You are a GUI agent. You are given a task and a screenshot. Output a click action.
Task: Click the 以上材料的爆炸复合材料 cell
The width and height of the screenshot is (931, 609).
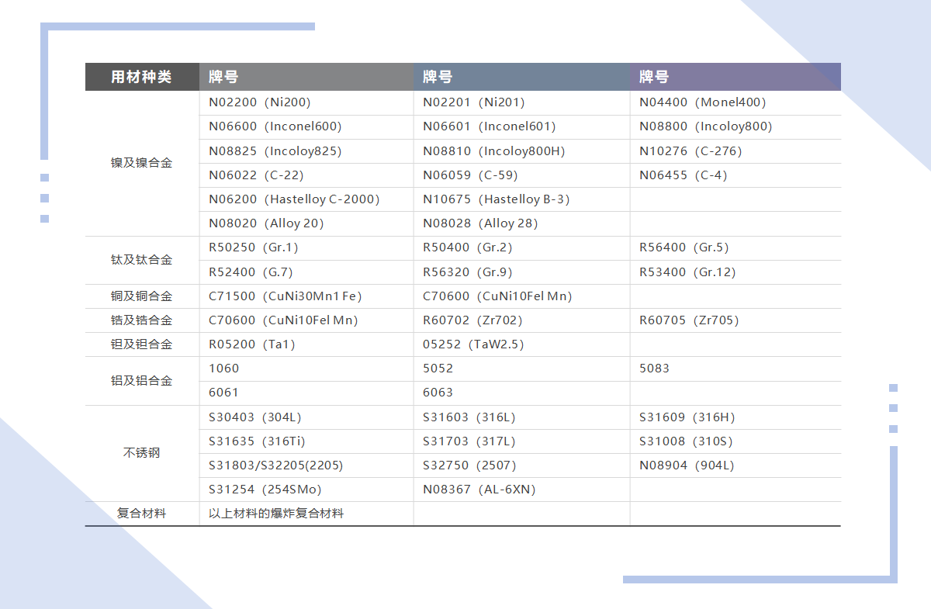coord(306,514)
